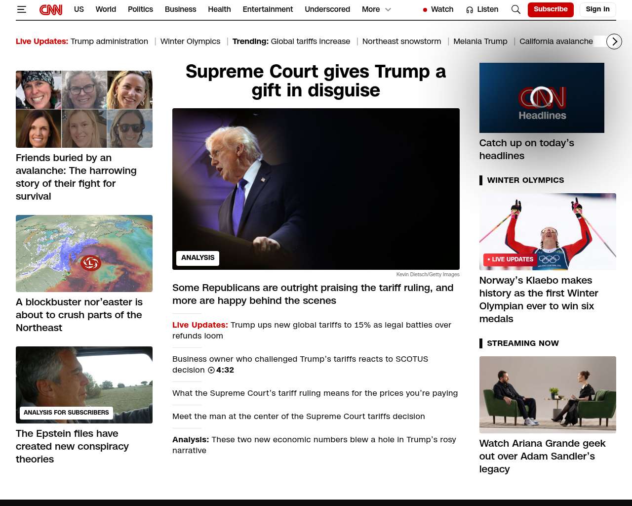632x506 pixels.
Task: Open the Politics section
Action: coord(140,9)
